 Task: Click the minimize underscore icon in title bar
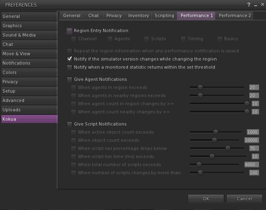254,4
